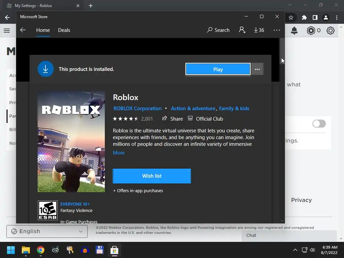Open the EVERYONE 10+ rating link
Screen dimensions: 344x258
(x=75, y=204)
